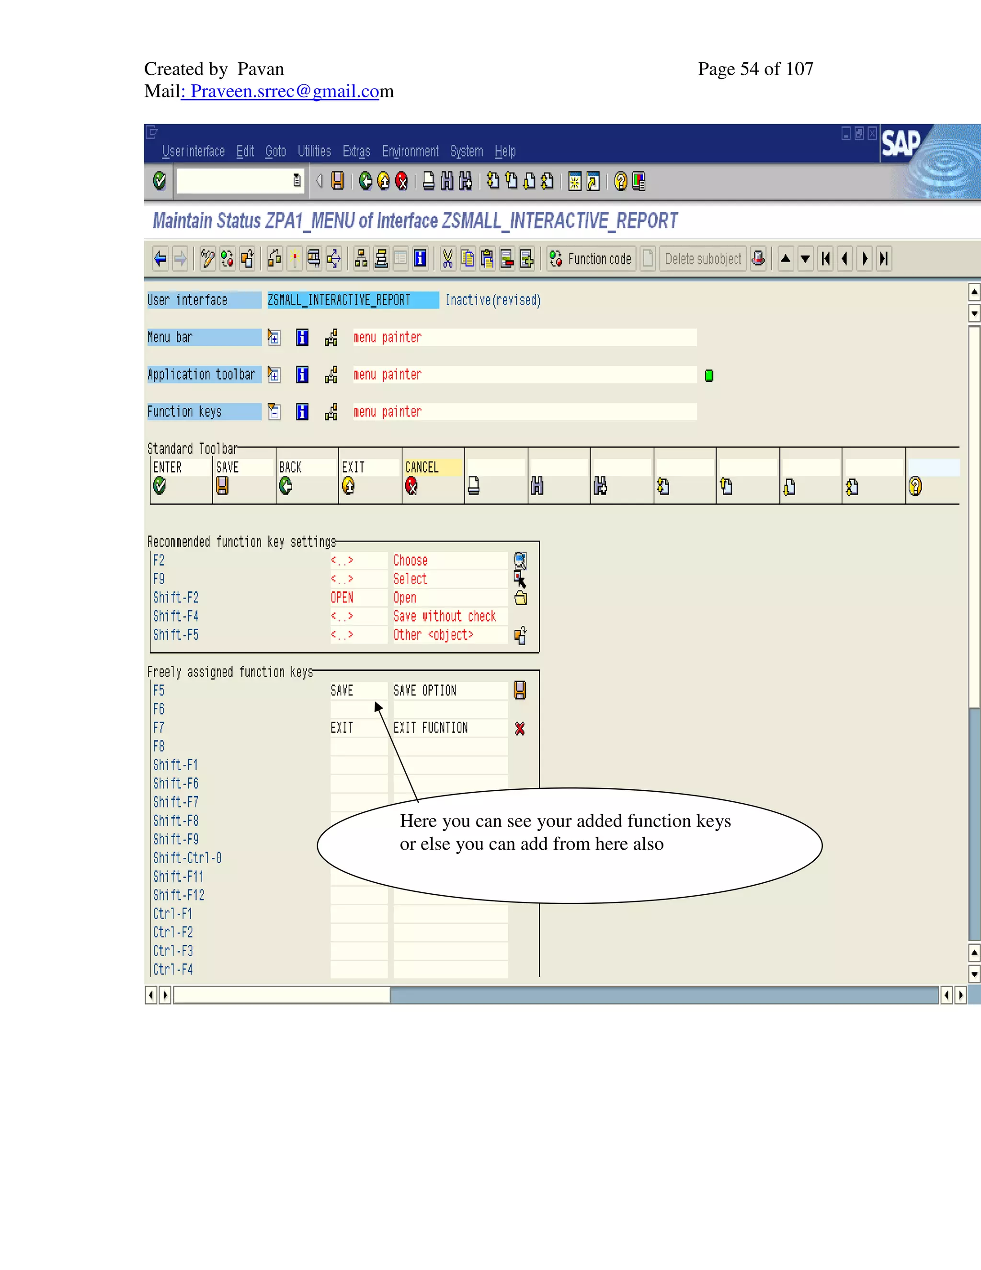Screen dimensions: 981x1270
Task: Click the Hierarchy icon in the application toolbar
Action: tap(361, 258)
